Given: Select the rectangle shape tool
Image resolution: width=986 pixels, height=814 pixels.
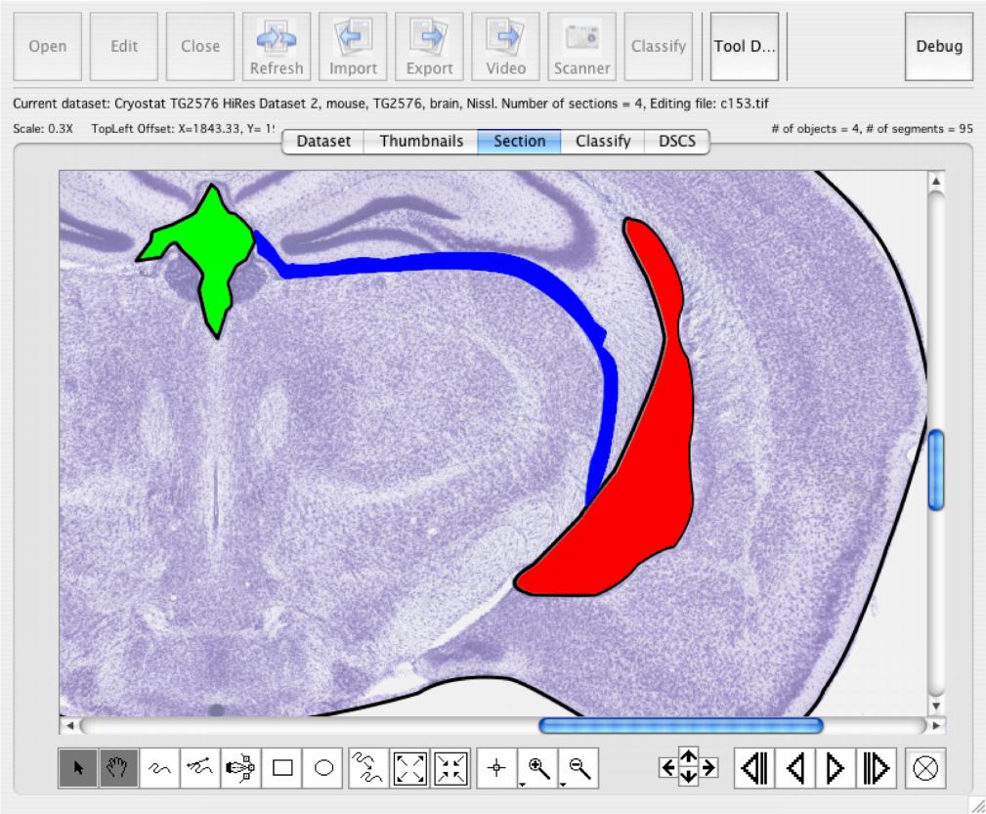Looking at the screenshot, I should point(282,769).
